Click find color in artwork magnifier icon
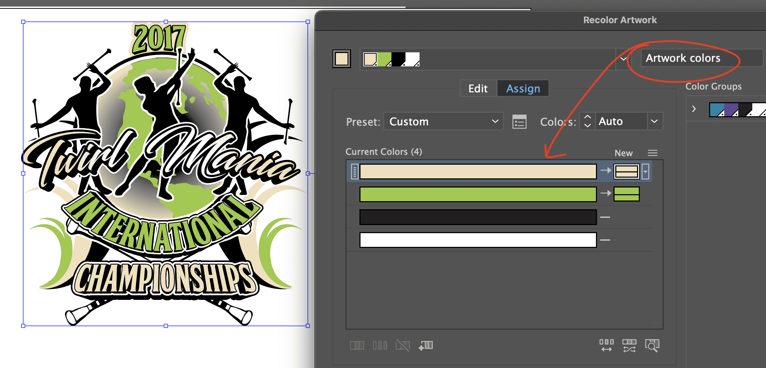Viewport: 766px width, 368px height. tap(652, 346)
